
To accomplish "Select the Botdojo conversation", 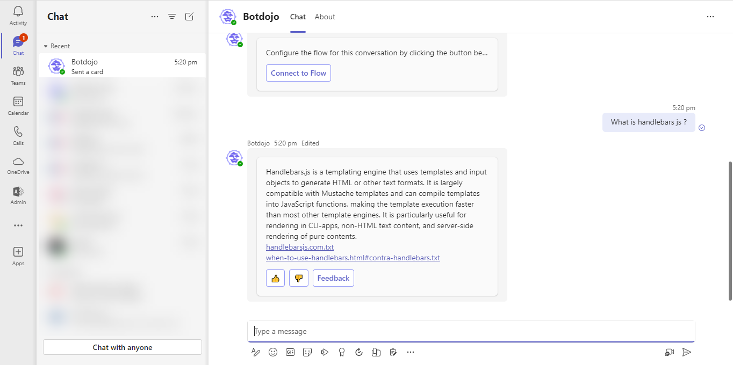I will [123, 65].
